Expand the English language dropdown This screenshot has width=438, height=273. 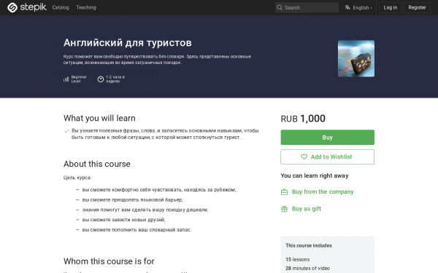pyautogui.click(x=362, y=7)
